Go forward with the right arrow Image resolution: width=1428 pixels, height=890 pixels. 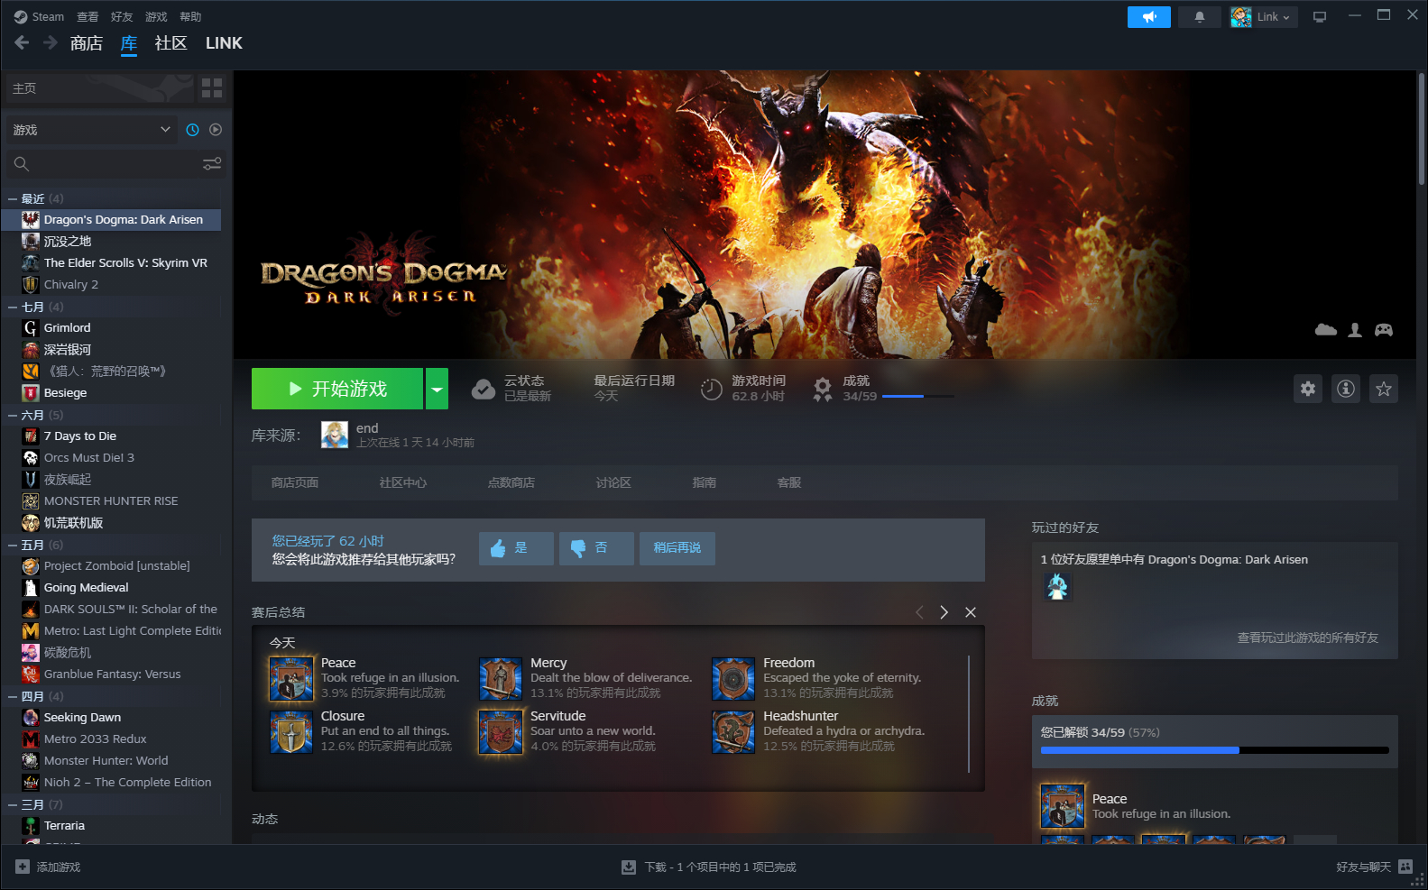pyautogui.click(x=51, y=42)
